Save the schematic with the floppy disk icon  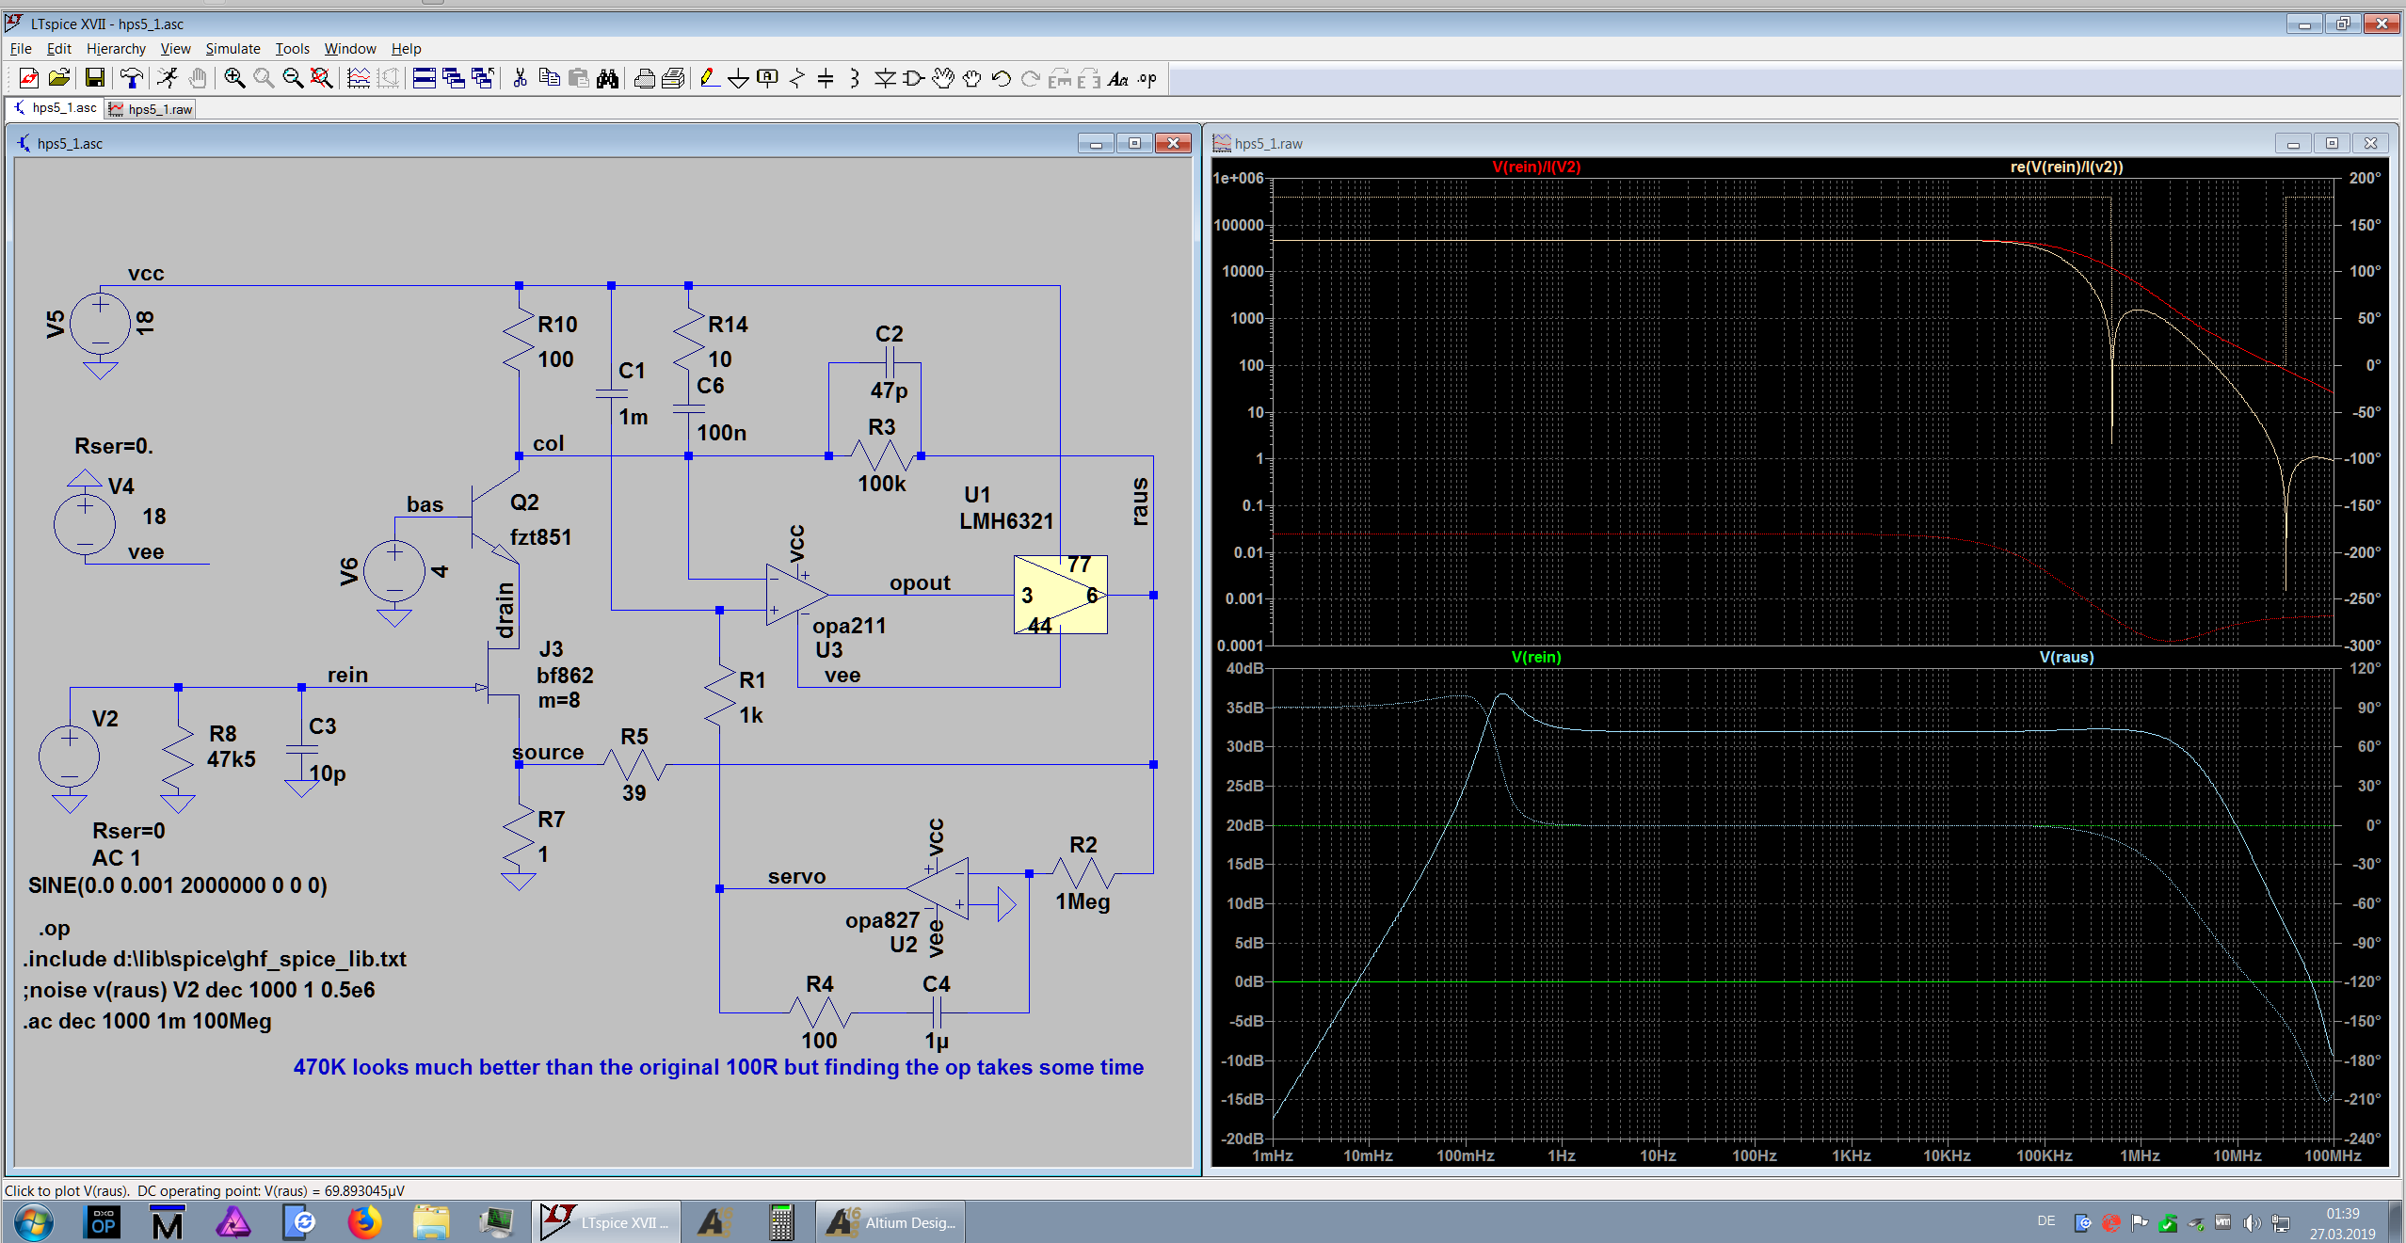coord(94,79)
